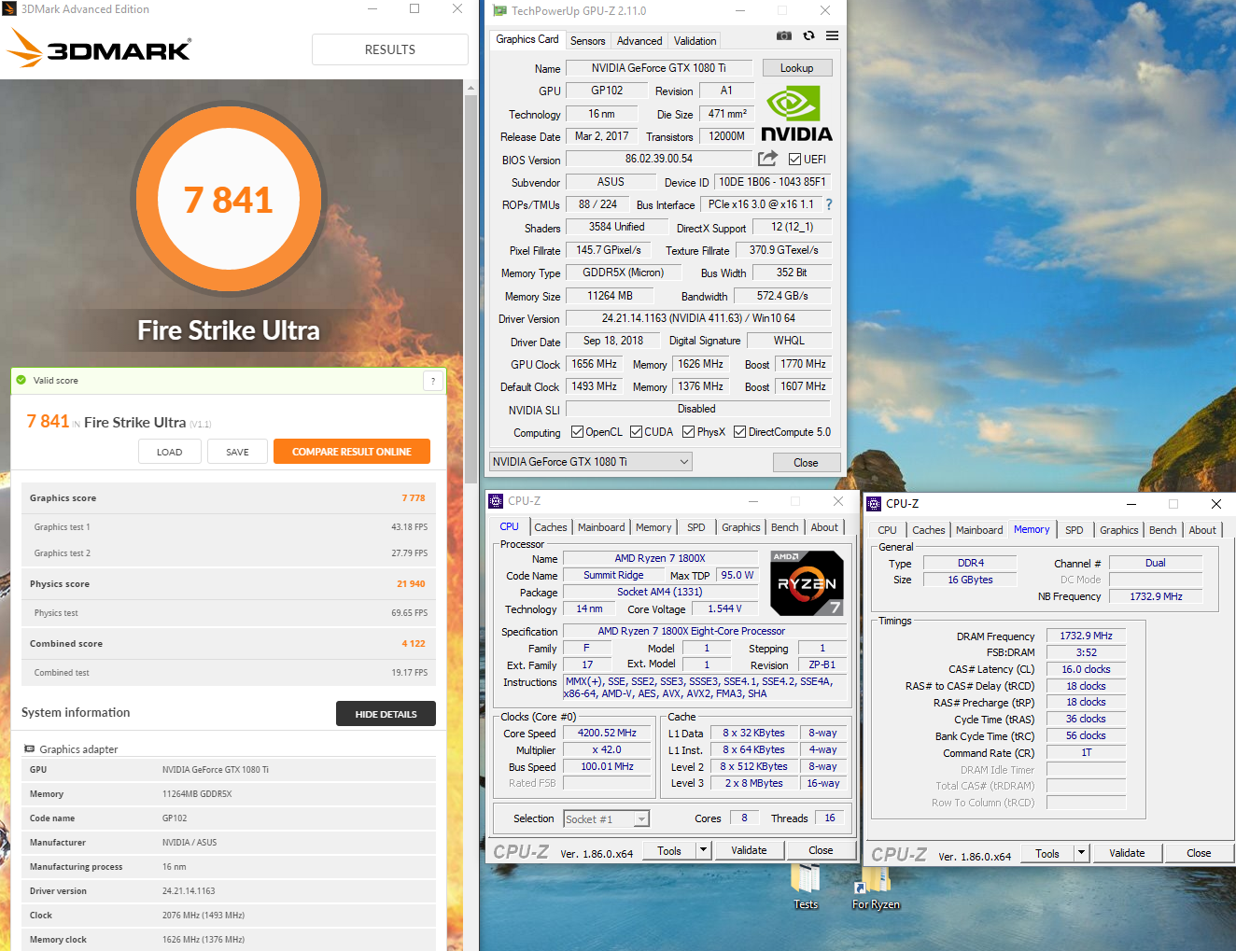Click the 3DMark Advanced Edition title icon
Viewport: 1236px width, 951px height.
click(x=9, y=9)
